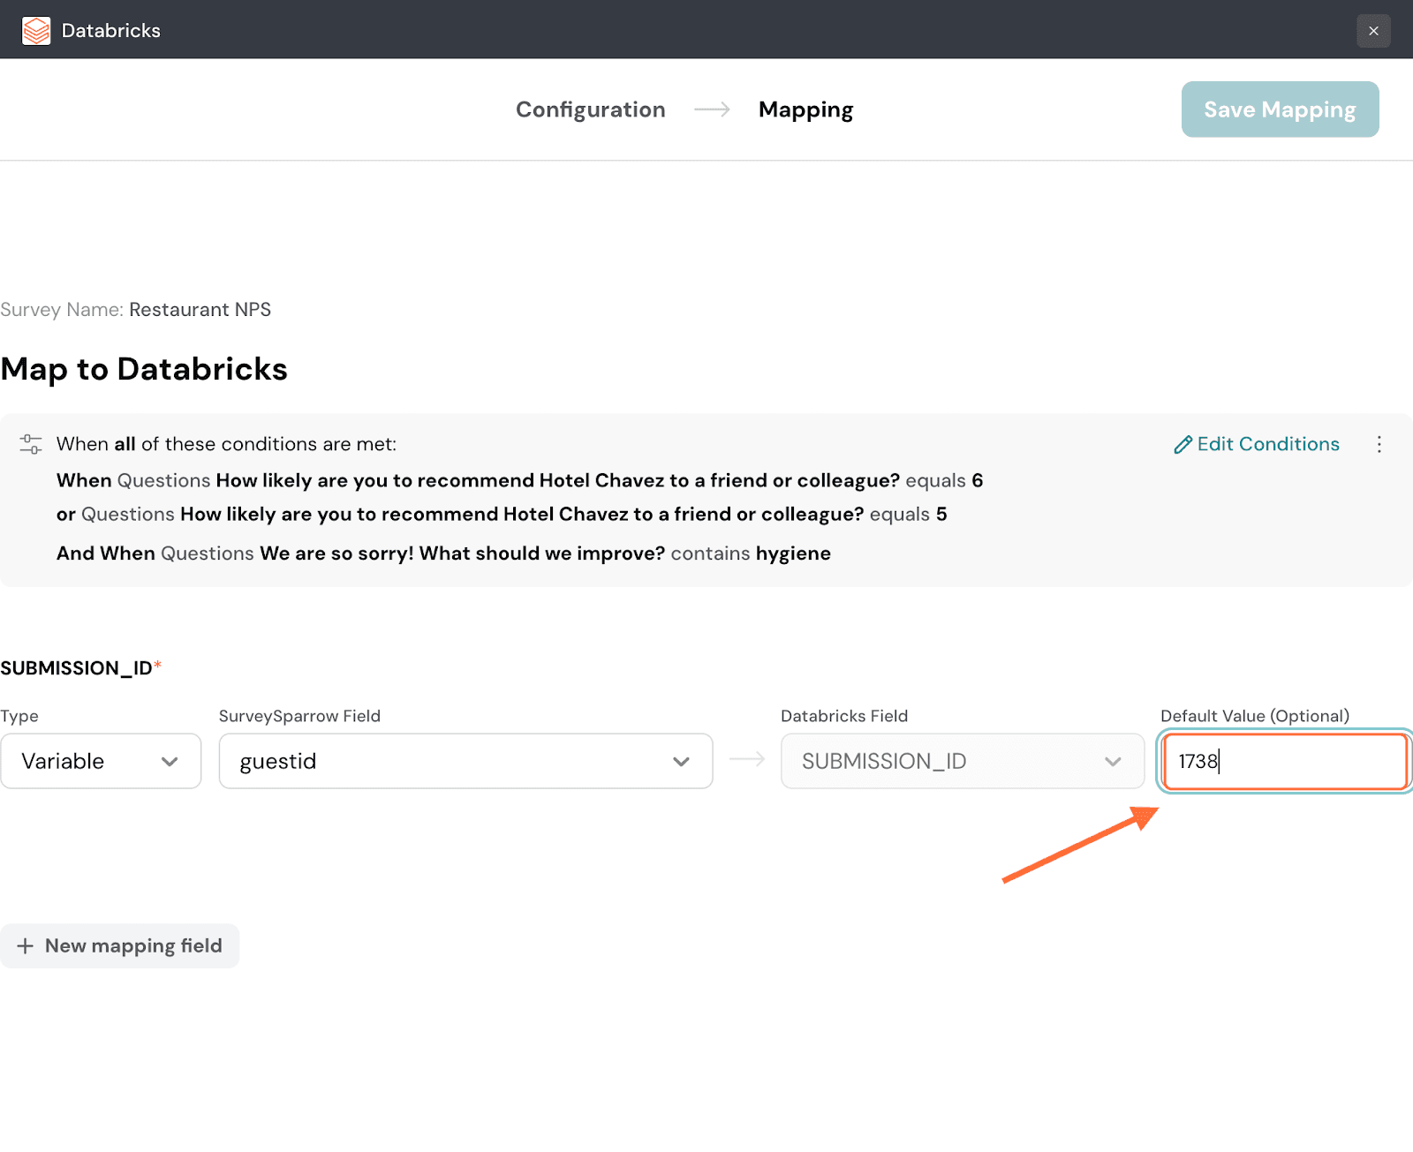Expand the SurveySparrow Field guestid dropdown
Screen dimensions: 1413x1152
450,761
